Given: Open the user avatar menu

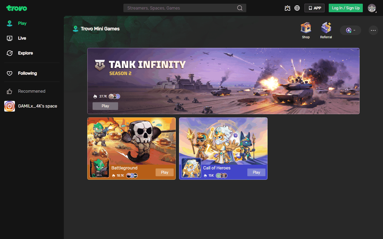Looking at the screenshot, I should point(372,8).
